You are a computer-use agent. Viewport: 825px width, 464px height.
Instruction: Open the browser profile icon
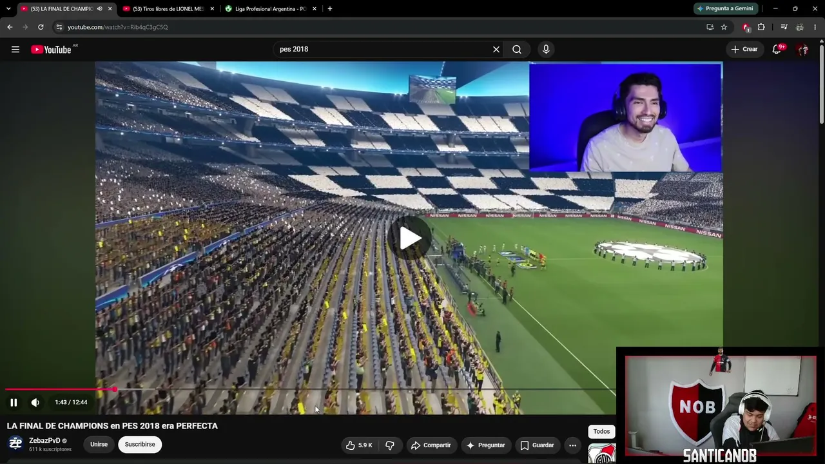click(x=799, y=27)
